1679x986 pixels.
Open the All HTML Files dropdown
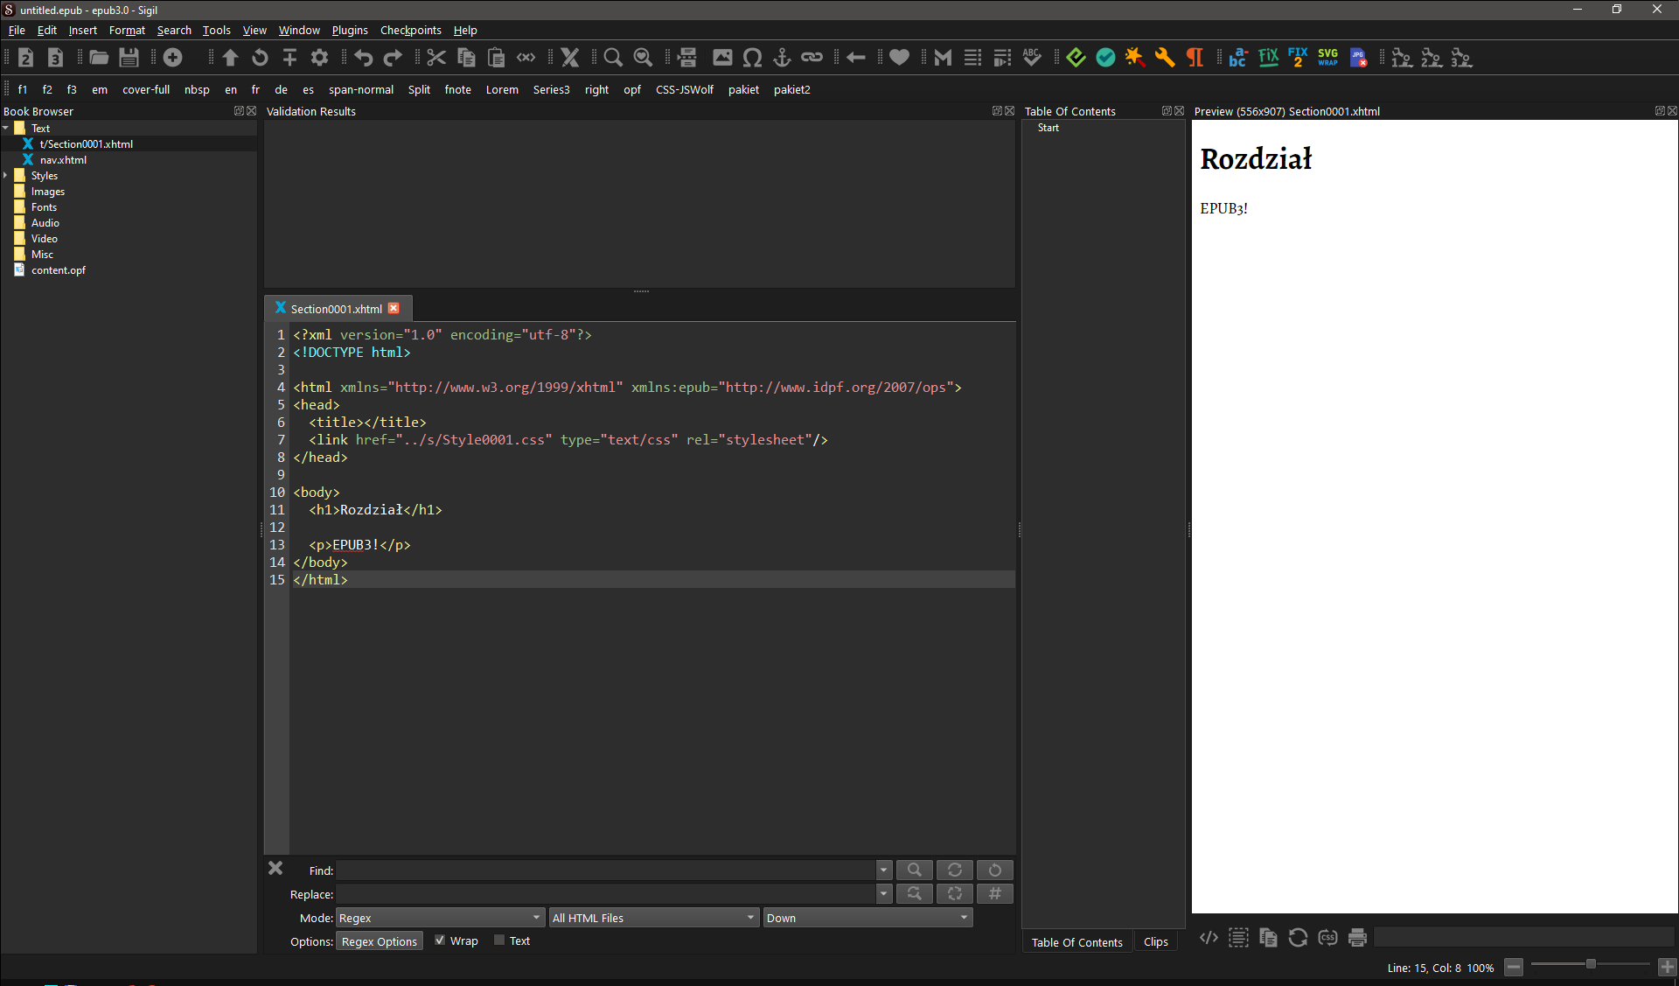652,918
